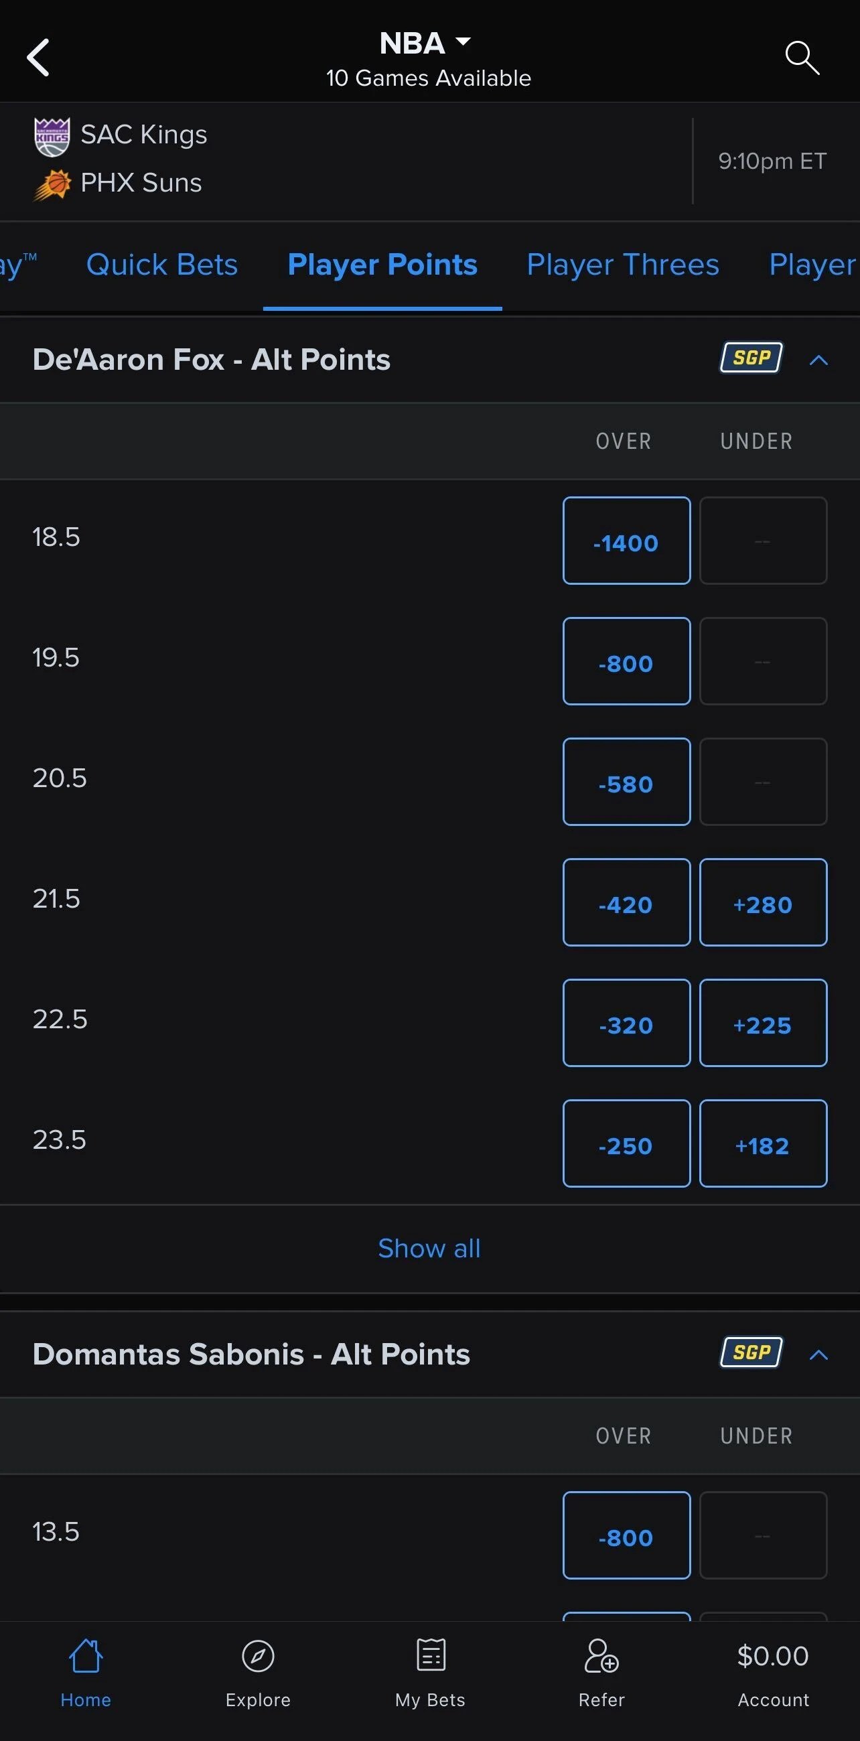Tap SGP badge for De'Aaron Fox
This screenshot has width=860, height=1741.
[x=751, y=358]
